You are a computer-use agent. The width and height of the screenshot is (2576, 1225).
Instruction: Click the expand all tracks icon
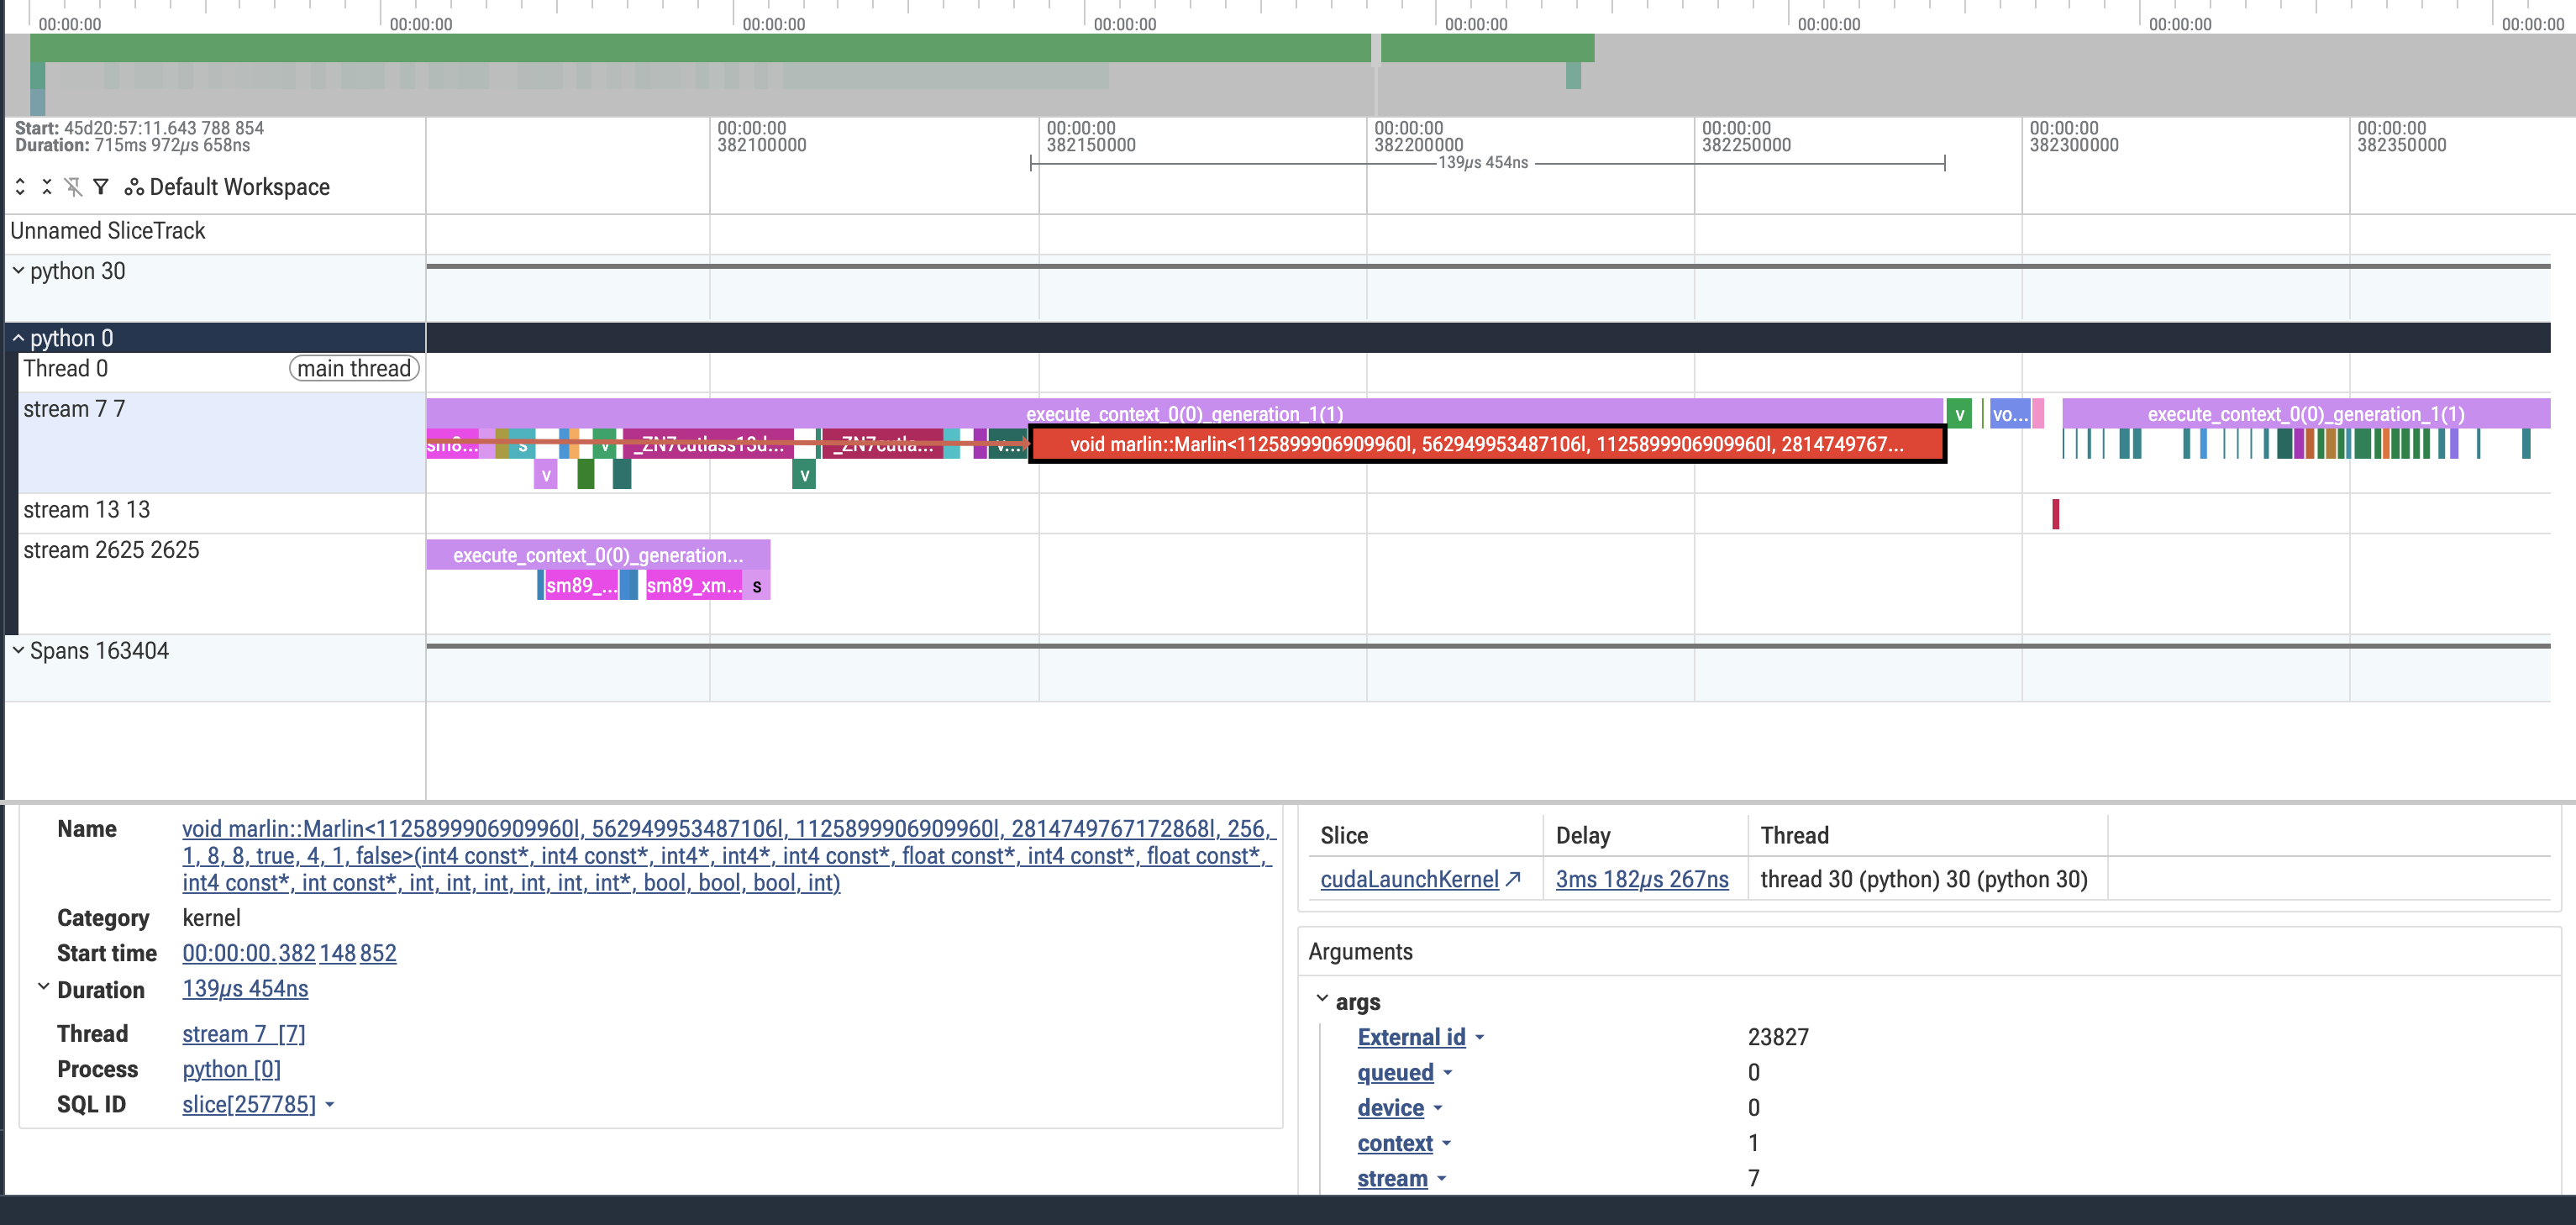click(20, 187)
